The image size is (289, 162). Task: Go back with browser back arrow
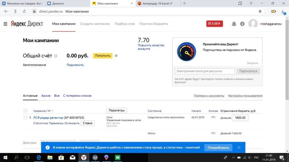6,11
